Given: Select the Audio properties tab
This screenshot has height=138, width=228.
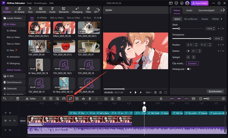Looking at the screenshot, I should pyautogui.click(x=189, y=10).
